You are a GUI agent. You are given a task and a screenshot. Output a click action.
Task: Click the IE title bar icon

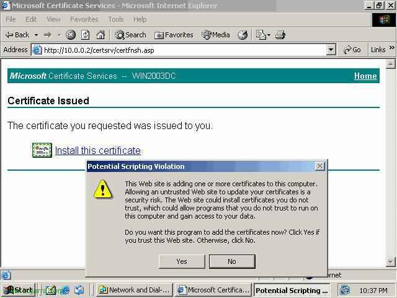click(x=6, y=6)
